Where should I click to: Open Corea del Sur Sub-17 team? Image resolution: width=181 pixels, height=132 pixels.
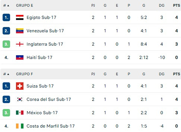click(x=49, y=100)
